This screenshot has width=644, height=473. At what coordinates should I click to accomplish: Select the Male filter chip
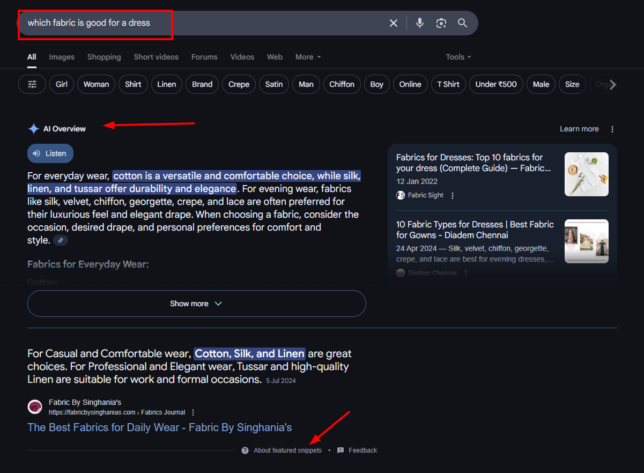point(541,84)
